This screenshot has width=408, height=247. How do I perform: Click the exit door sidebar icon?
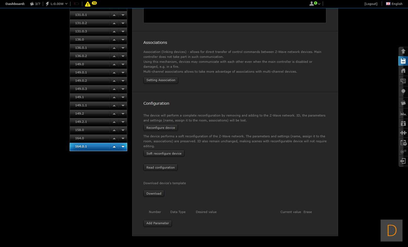pos(403,161)
